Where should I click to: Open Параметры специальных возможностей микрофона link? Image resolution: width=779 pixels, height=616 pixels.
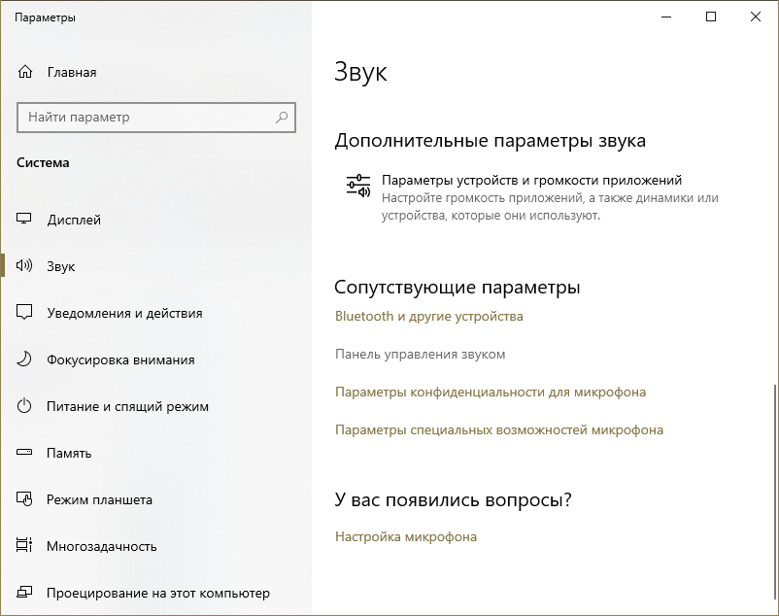[x=498, y=429]
